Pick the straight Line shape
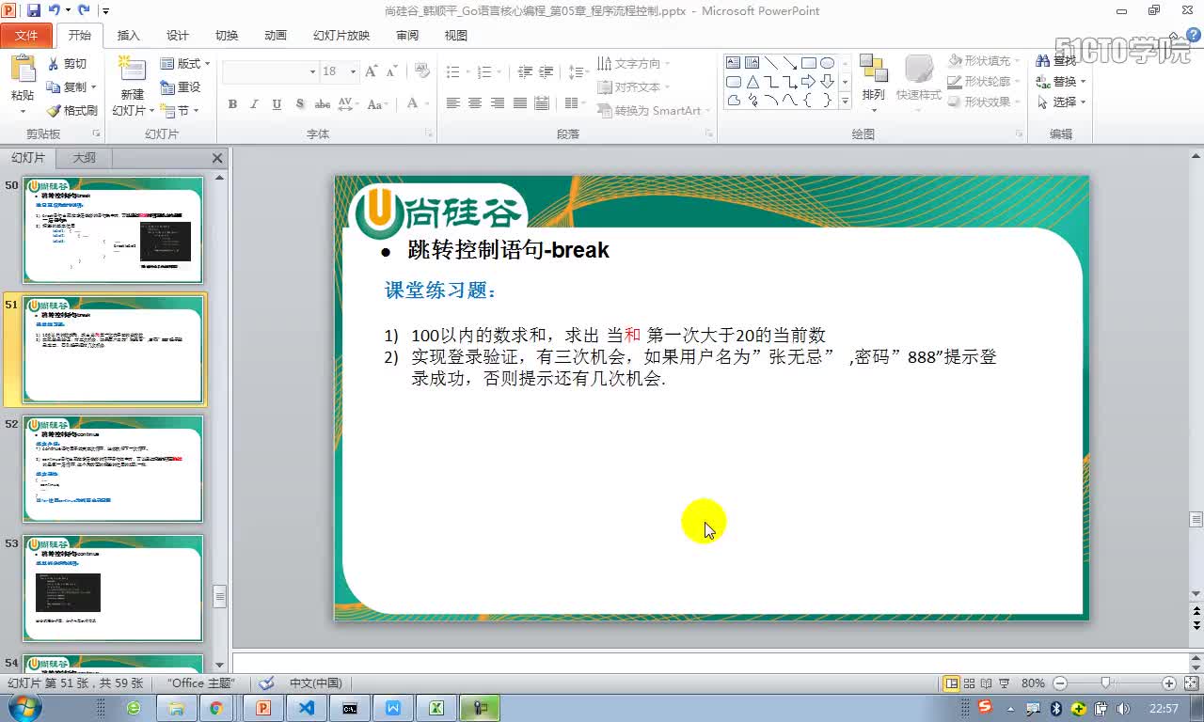 [x=771, y=63]
